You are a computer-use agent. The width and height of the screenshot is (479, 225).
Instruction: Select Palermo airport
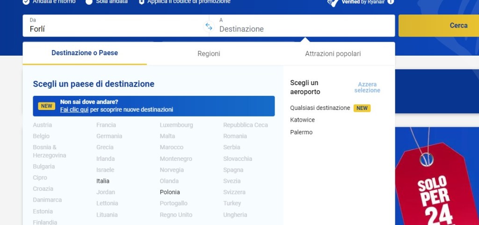pyautogui.click(x=301, y=132)
